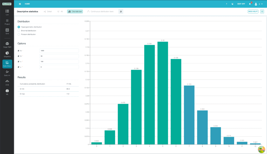Open the Project section in the sidebar
Viewport: 267px width, 154px height.
coord(7,22)
